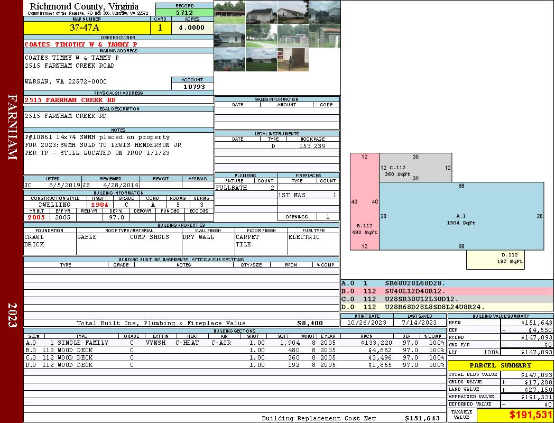The height and width of the screenshot is (423, 555).
Task: Click the legal instrument book/page 153 239
Action: 312,146
